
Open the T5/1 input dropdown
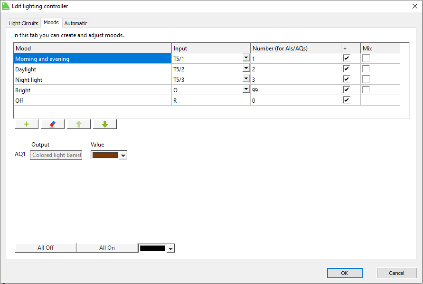[x=246, y=58]
